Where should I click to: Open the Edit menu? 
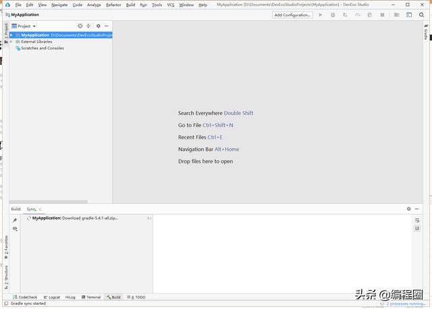(x=30, y=5)
